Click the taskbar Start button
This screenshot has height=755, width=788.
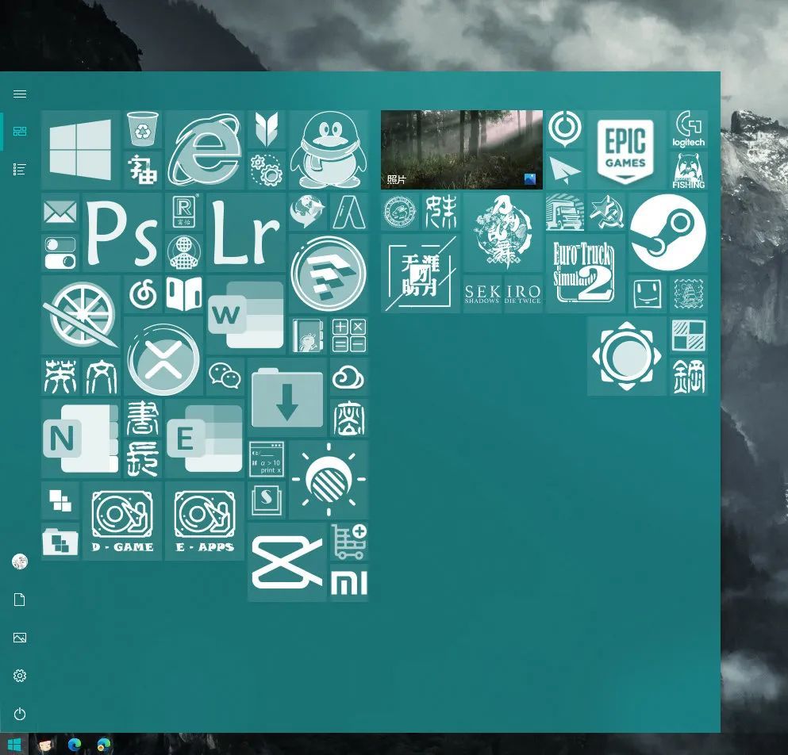[x=14, y=745]
